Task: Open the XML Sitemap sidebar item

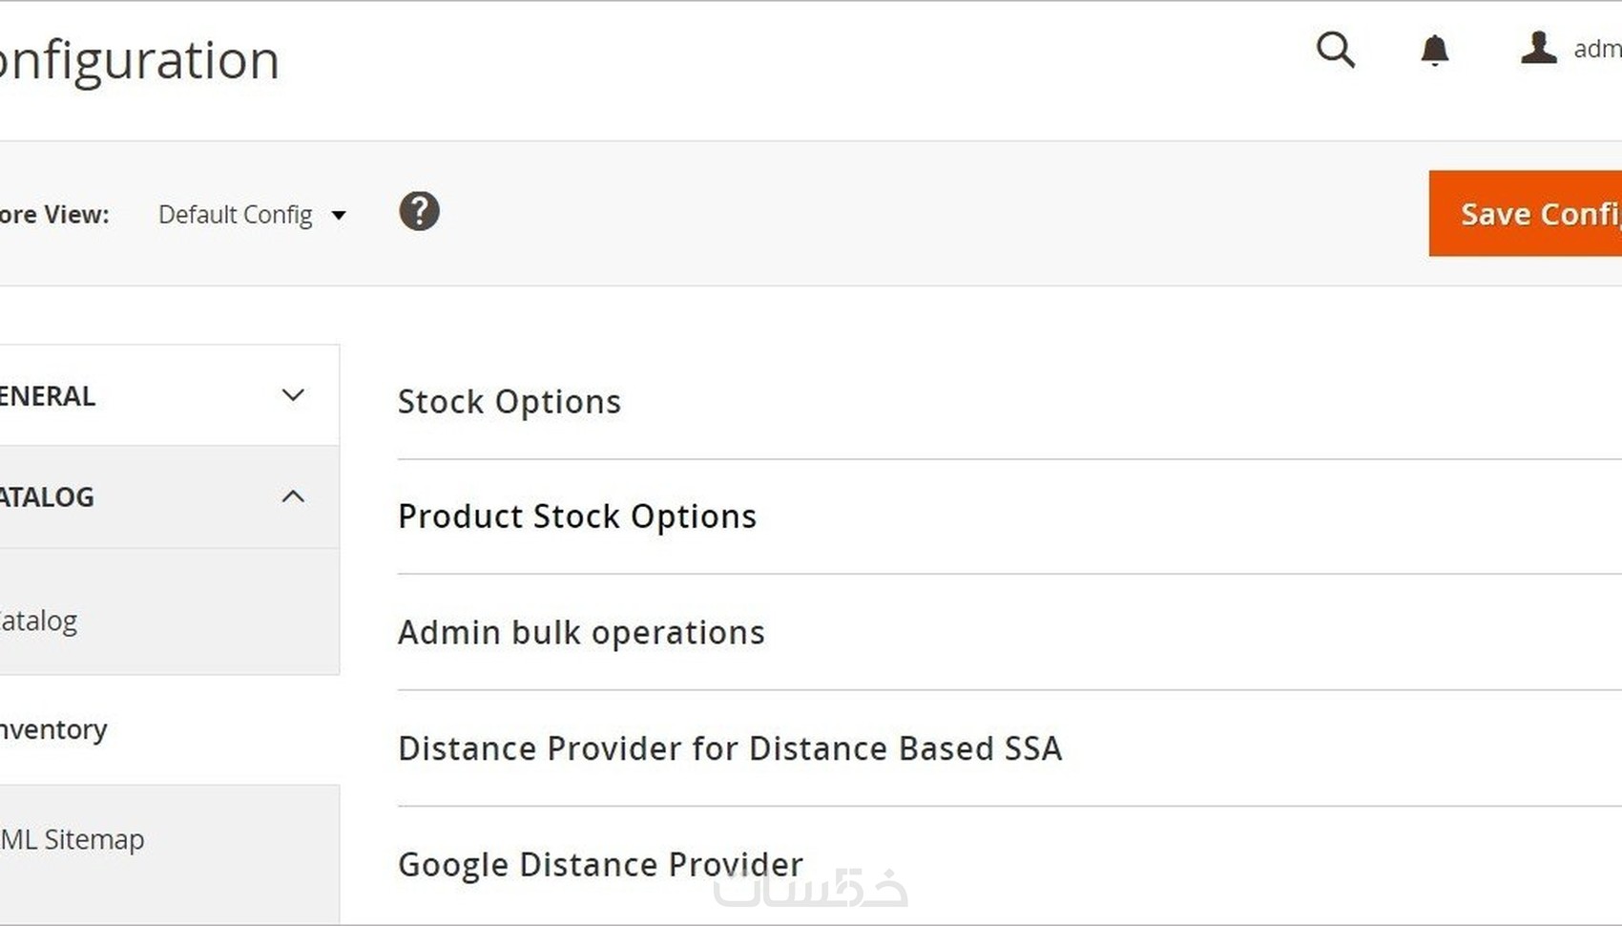Action: click(x=73, y=840)
